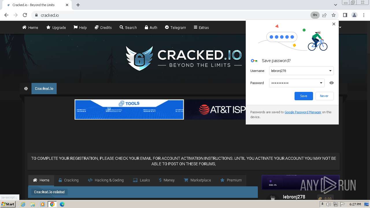
Task: Open Search in top navigation
Action: (128, 27)
